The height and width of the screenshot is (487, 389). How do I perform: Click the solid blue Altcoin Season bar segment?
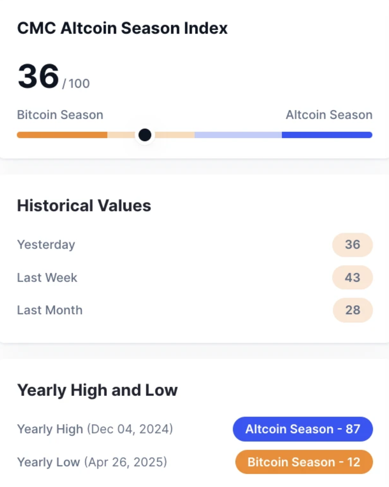click(x=327, y=135)
